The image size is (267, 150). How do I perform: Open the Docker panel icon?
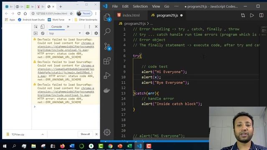(x=107, y=90)
